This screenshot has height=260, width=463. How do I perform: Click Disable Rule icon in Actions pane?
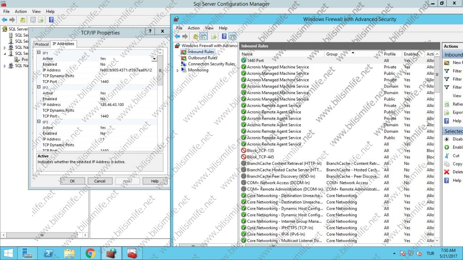click(447, 139)
